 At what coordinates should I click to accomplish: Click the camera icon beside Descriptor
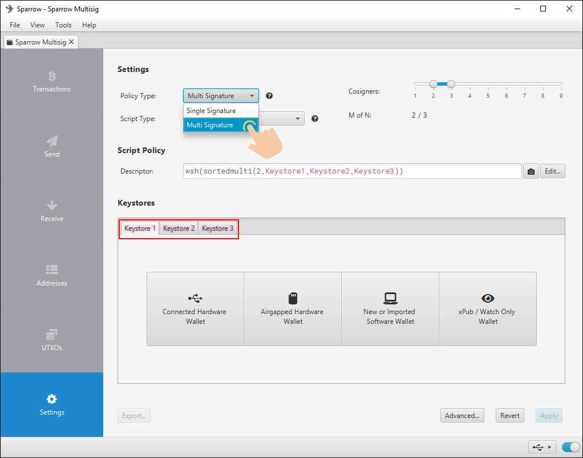click(531, 171)
